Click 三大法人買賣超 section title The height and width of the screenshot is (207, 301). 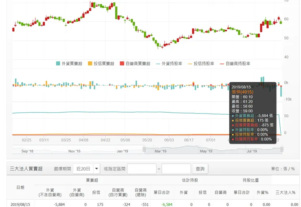pos(26,169)
